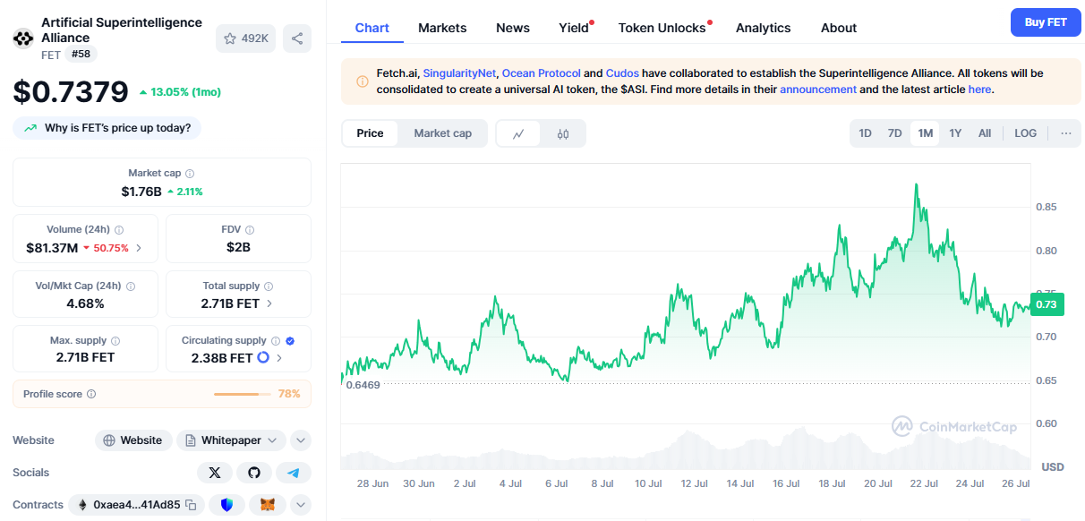Click Why is FET's price up today

[107, 128]
